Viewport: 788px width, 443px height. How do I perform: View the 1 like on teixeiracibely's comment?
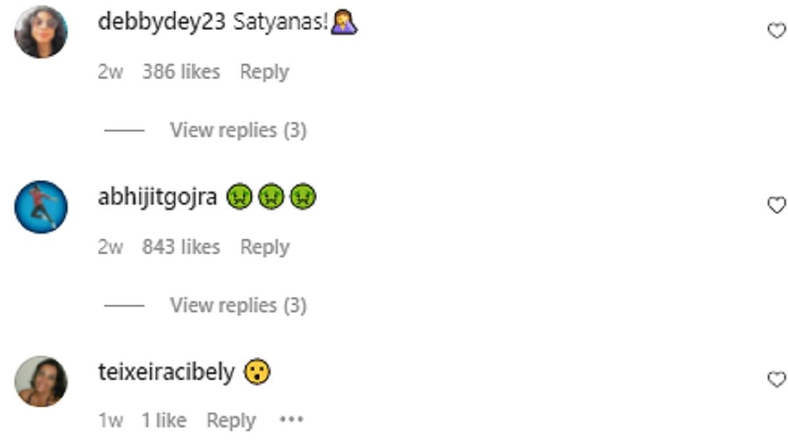click(164, 421)
